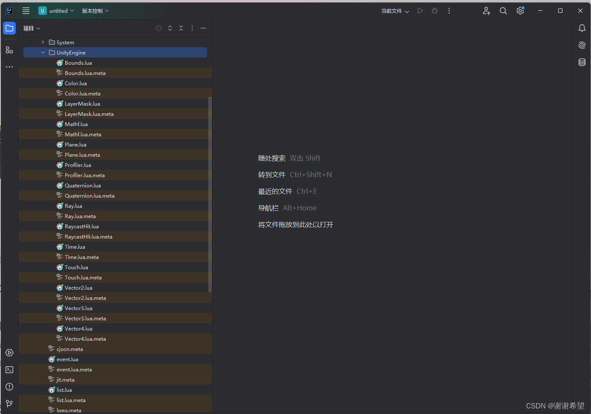Open the Git version control tool window
This screenshot has height=414, width=591.
(x=9, y=404)
